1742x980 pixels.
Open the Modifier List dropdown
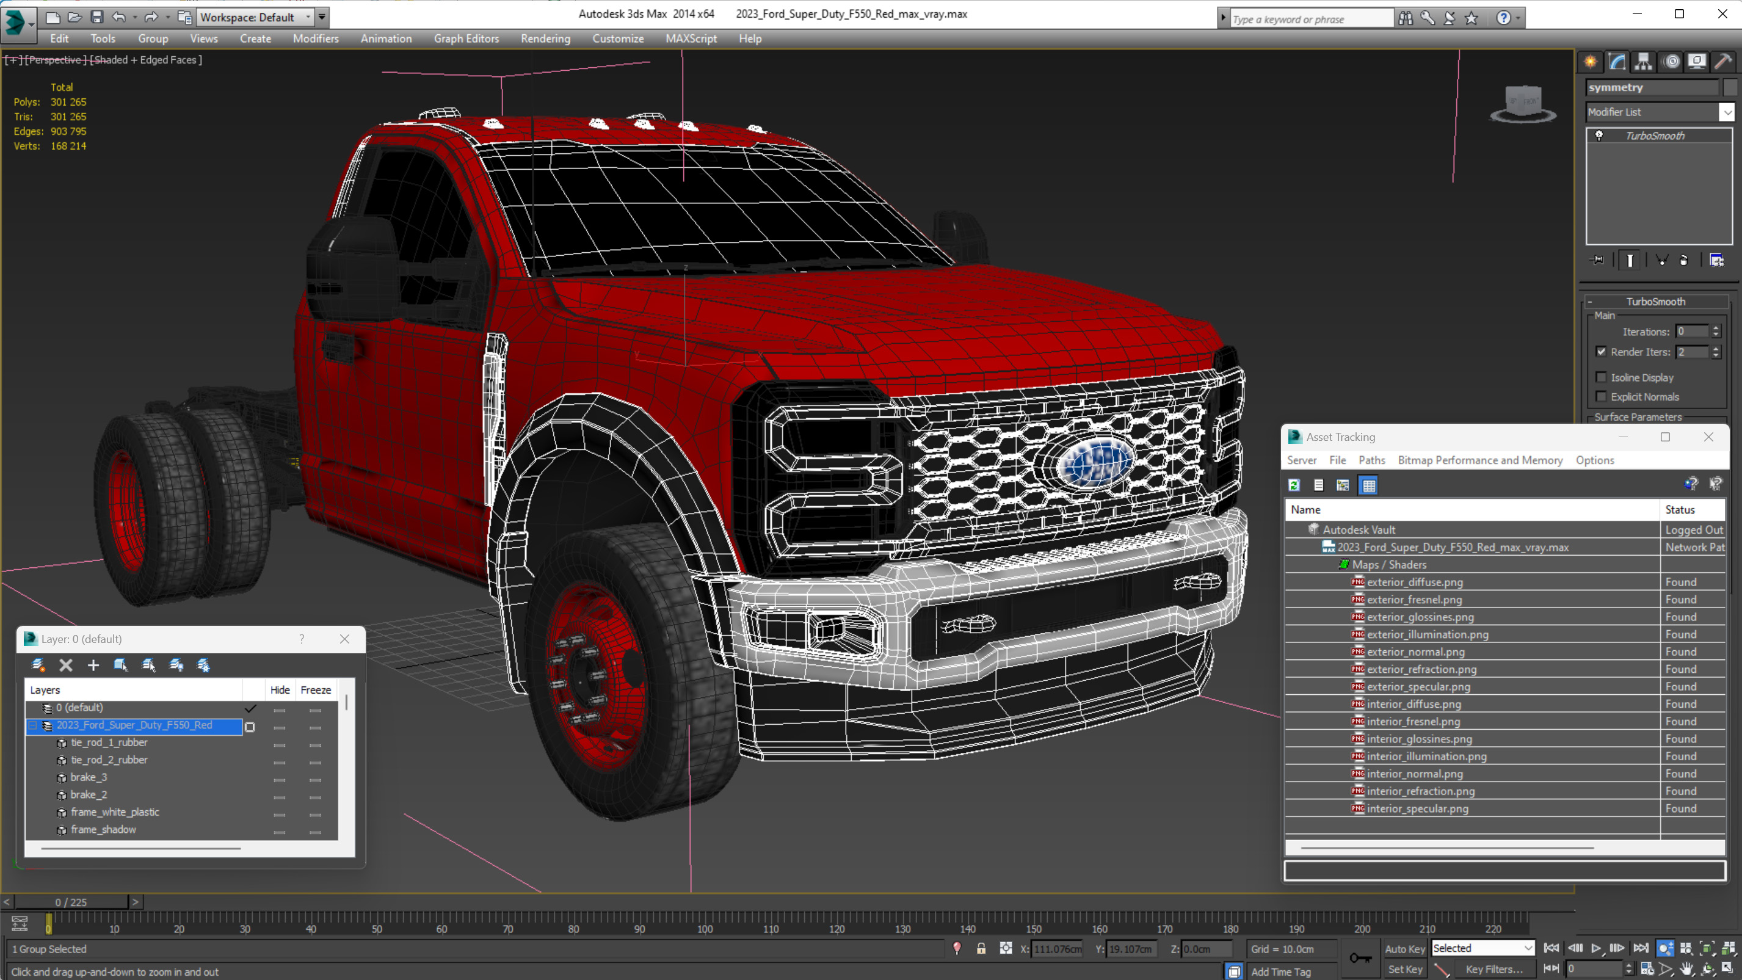coord(1727,112)
